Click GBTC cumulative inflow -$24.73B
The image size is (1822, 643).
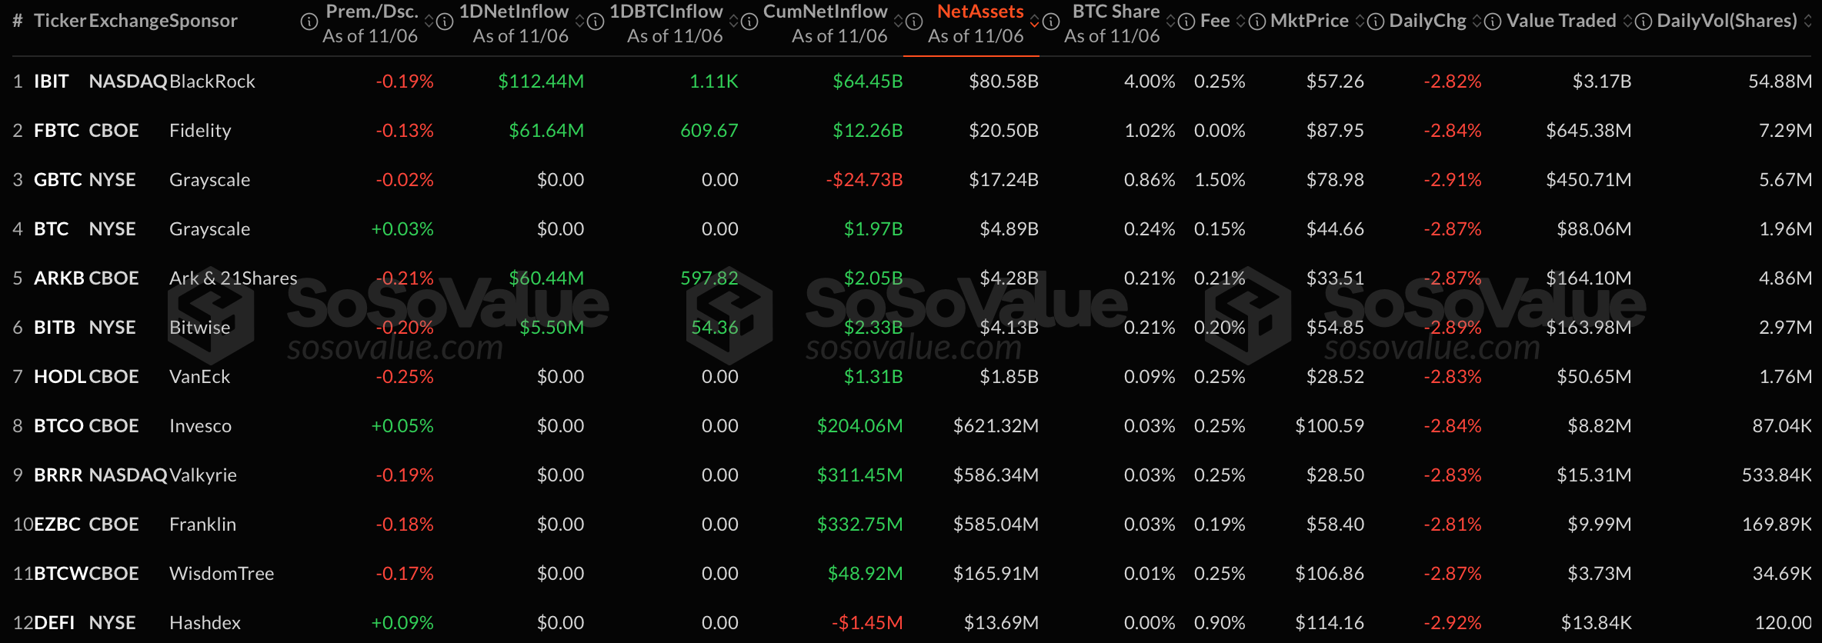pos(864,179)
